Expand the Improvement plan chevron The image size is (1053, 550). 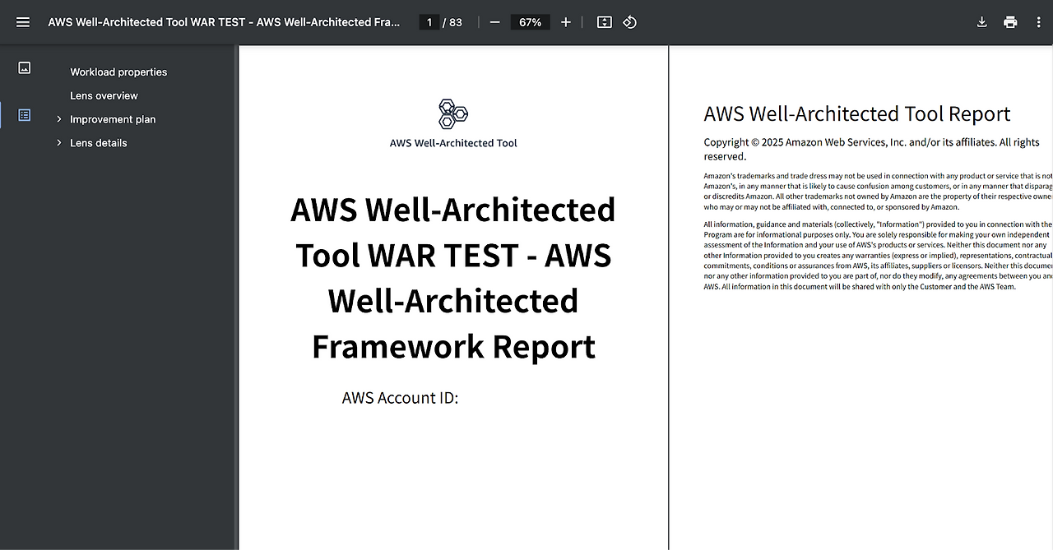59,119
